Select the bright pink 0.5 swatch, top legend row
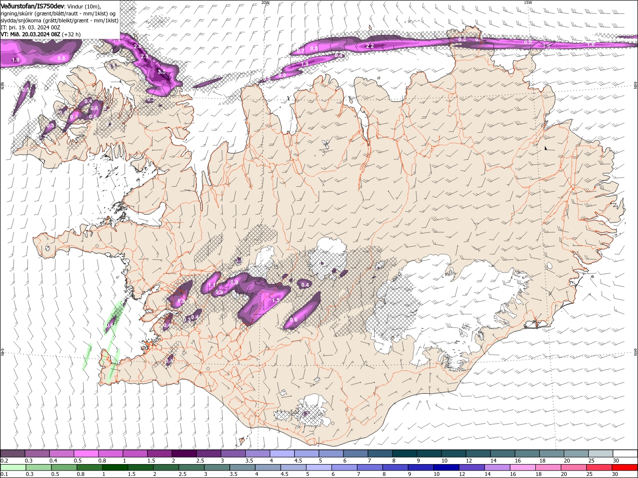Image resolution: width=638 pixels, height=478 pixels. click(x=86, y=454)
